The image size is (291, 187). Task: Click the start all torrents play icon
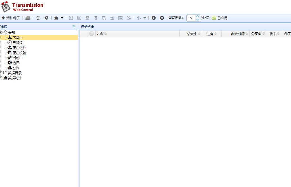154,18
